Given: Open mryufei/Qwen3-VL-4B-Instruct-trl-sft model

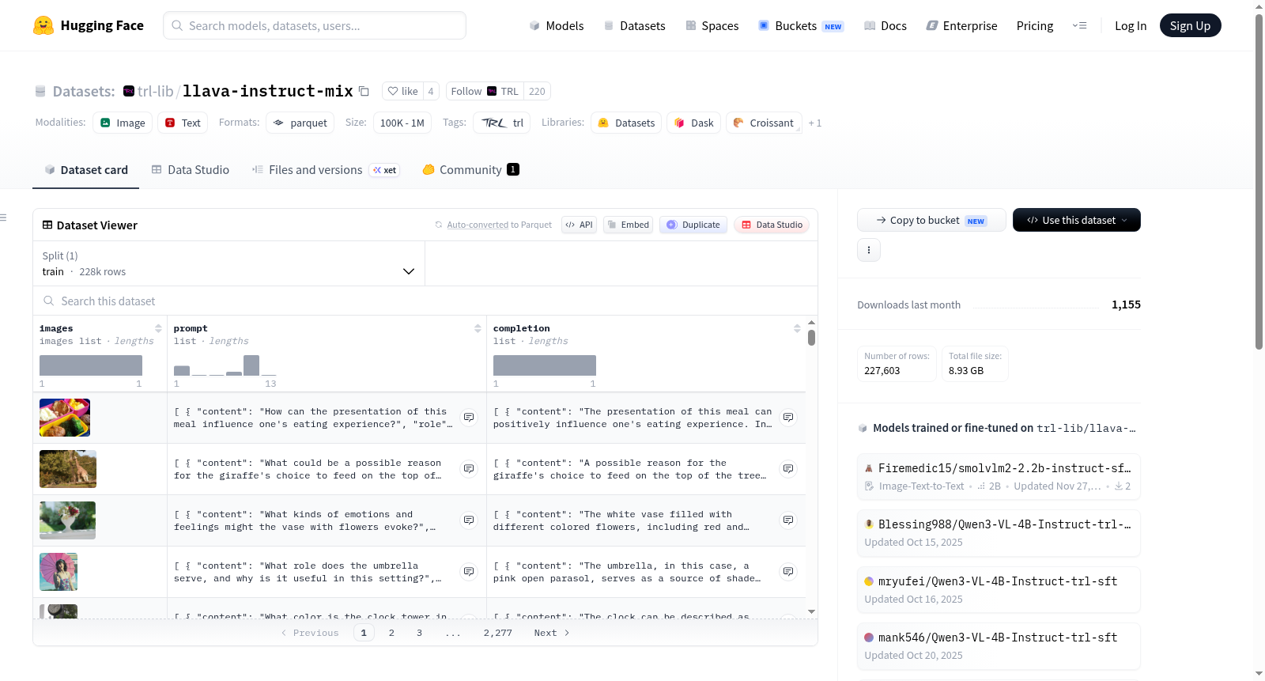Looking at the screenshot, I should coord(999,589).
